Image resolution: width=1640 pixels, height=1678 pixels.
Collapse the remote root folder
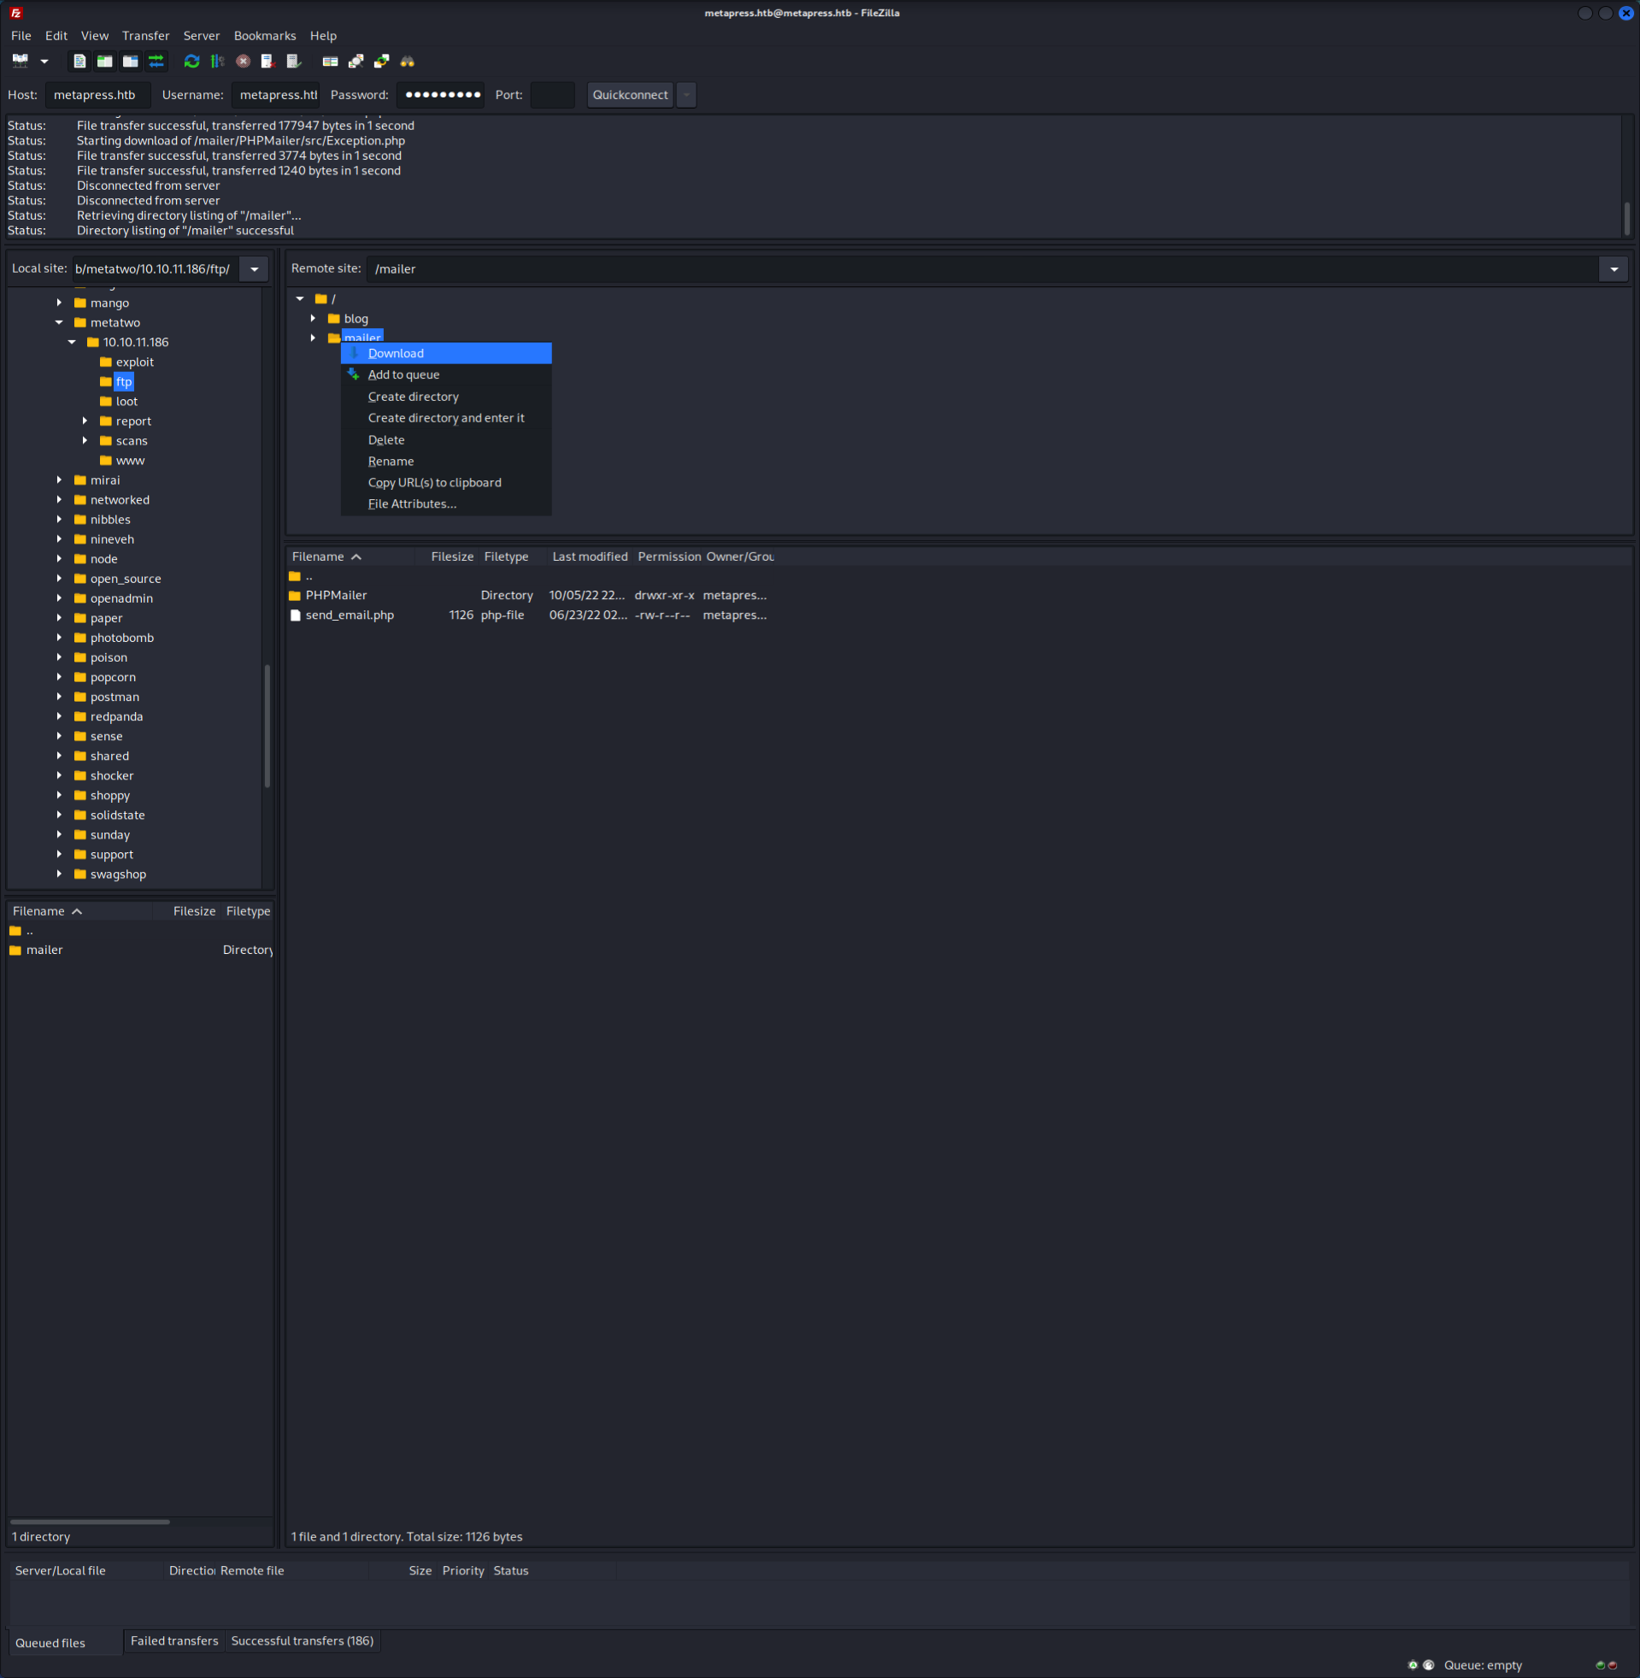point(300,299)
